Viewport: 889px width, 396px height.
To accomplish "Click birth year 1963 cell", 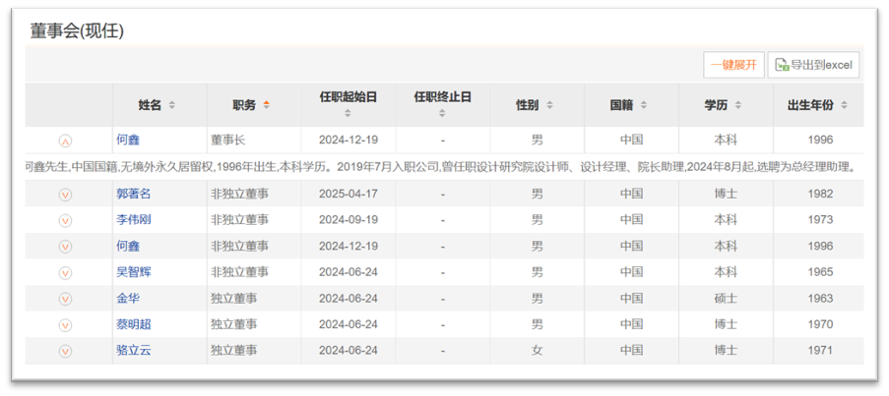I will coord(820,298).
